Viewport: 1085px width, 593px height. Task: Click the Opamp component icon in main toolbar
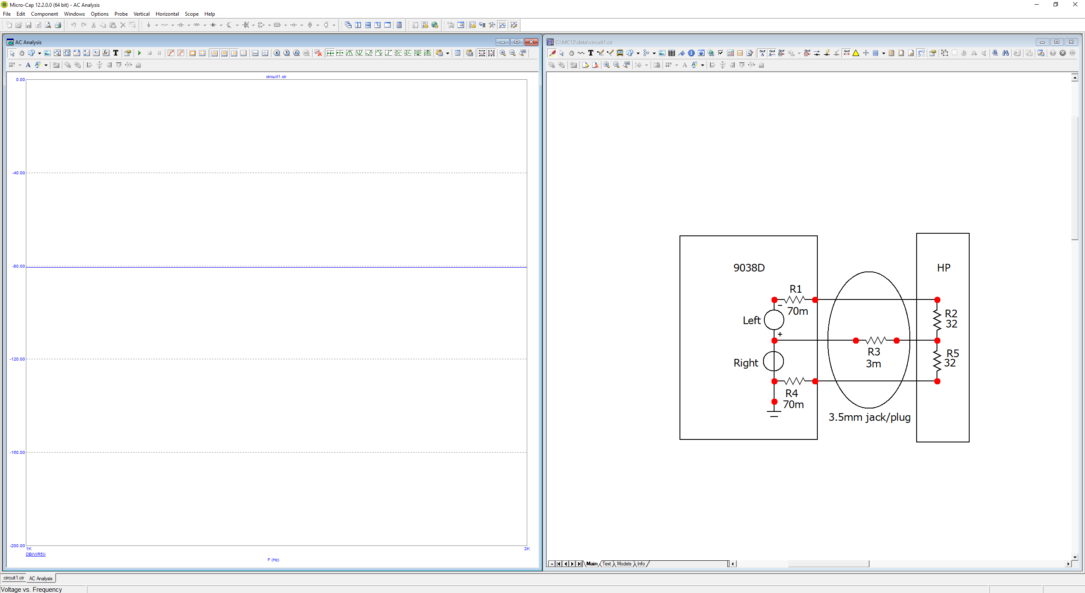pos(261,25)
